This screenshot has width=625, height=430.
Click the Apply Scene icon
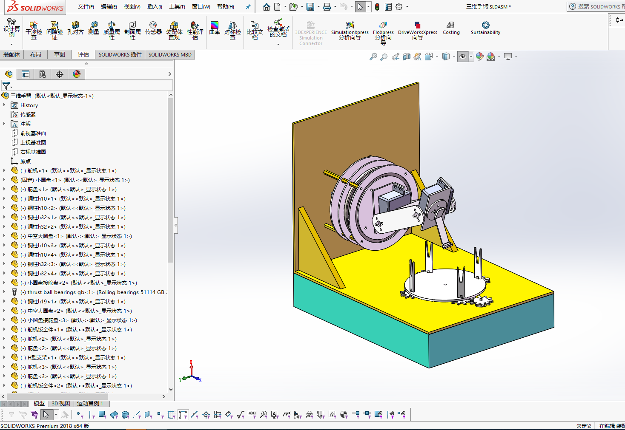491,57
